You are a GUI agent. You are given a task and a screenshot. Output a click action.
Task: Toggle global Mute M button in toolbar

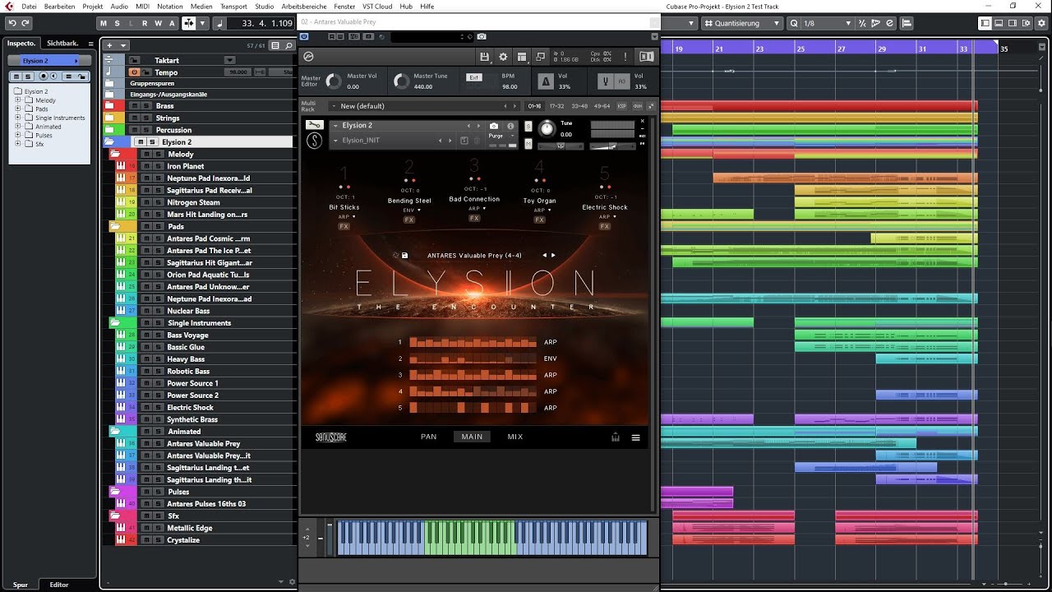pos(104,23)
